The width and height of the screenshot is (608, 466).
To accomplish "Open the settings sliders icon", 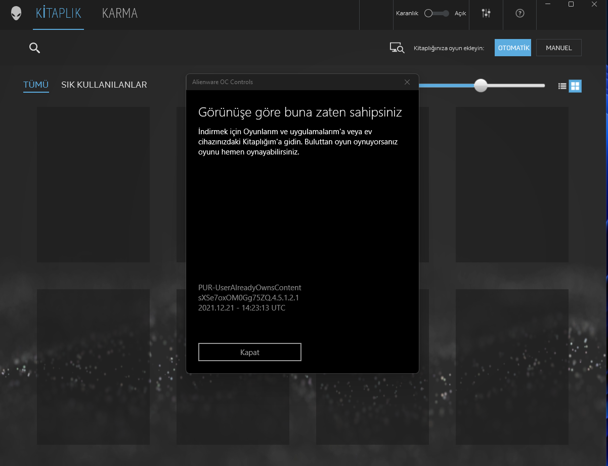I will (x=486, y=14).
